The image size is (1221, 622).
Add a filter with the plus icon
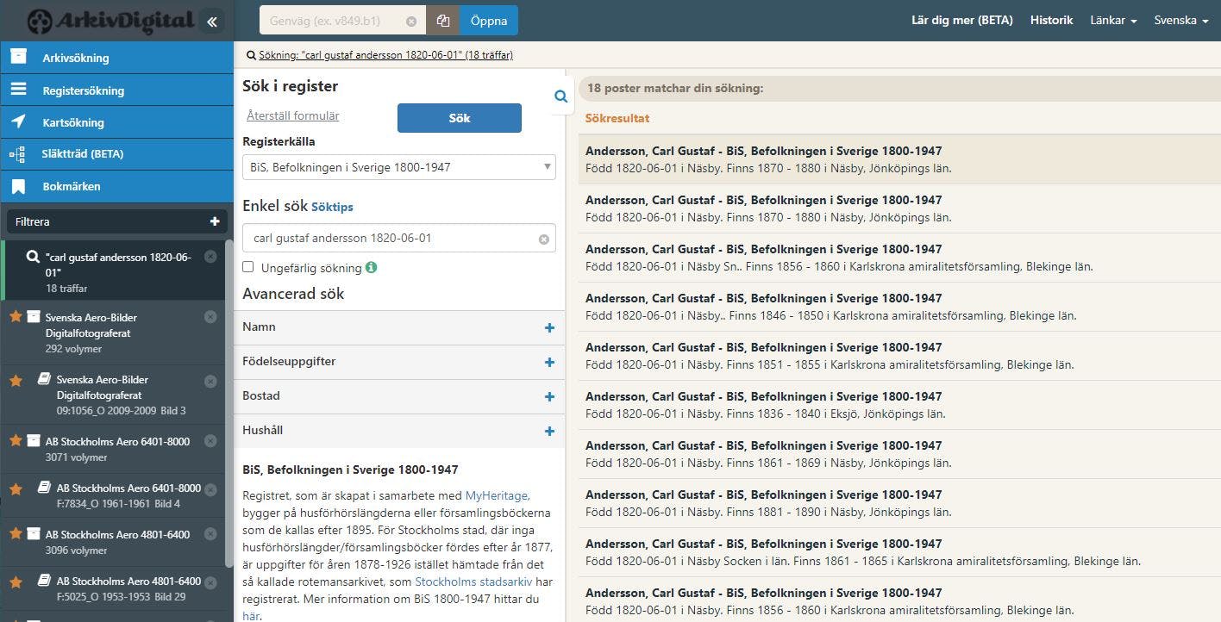(x=215, y=221)
